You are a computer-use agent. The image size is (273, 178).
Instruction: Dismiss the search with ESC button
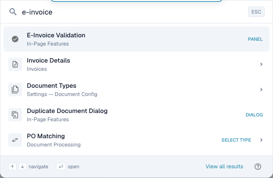[x=256, y=12]
